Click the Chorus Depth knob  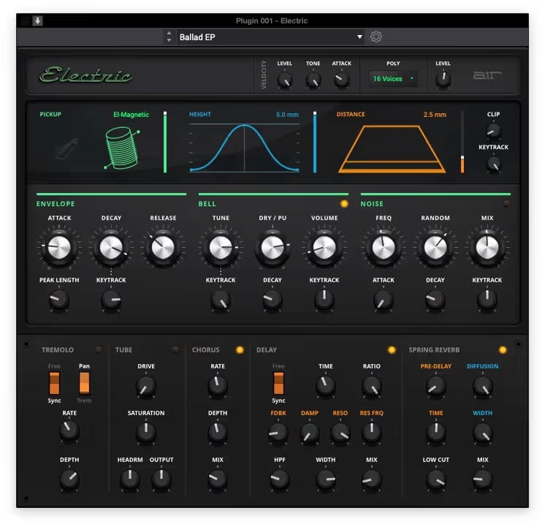pyautogui.click(x=218, y=432)
